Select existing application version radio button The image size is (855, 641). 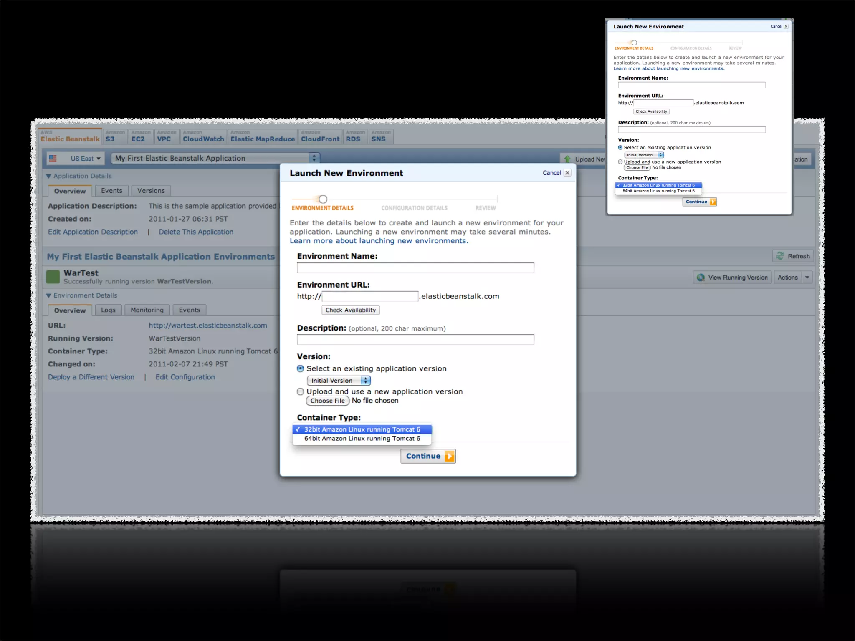coord(301,368)
